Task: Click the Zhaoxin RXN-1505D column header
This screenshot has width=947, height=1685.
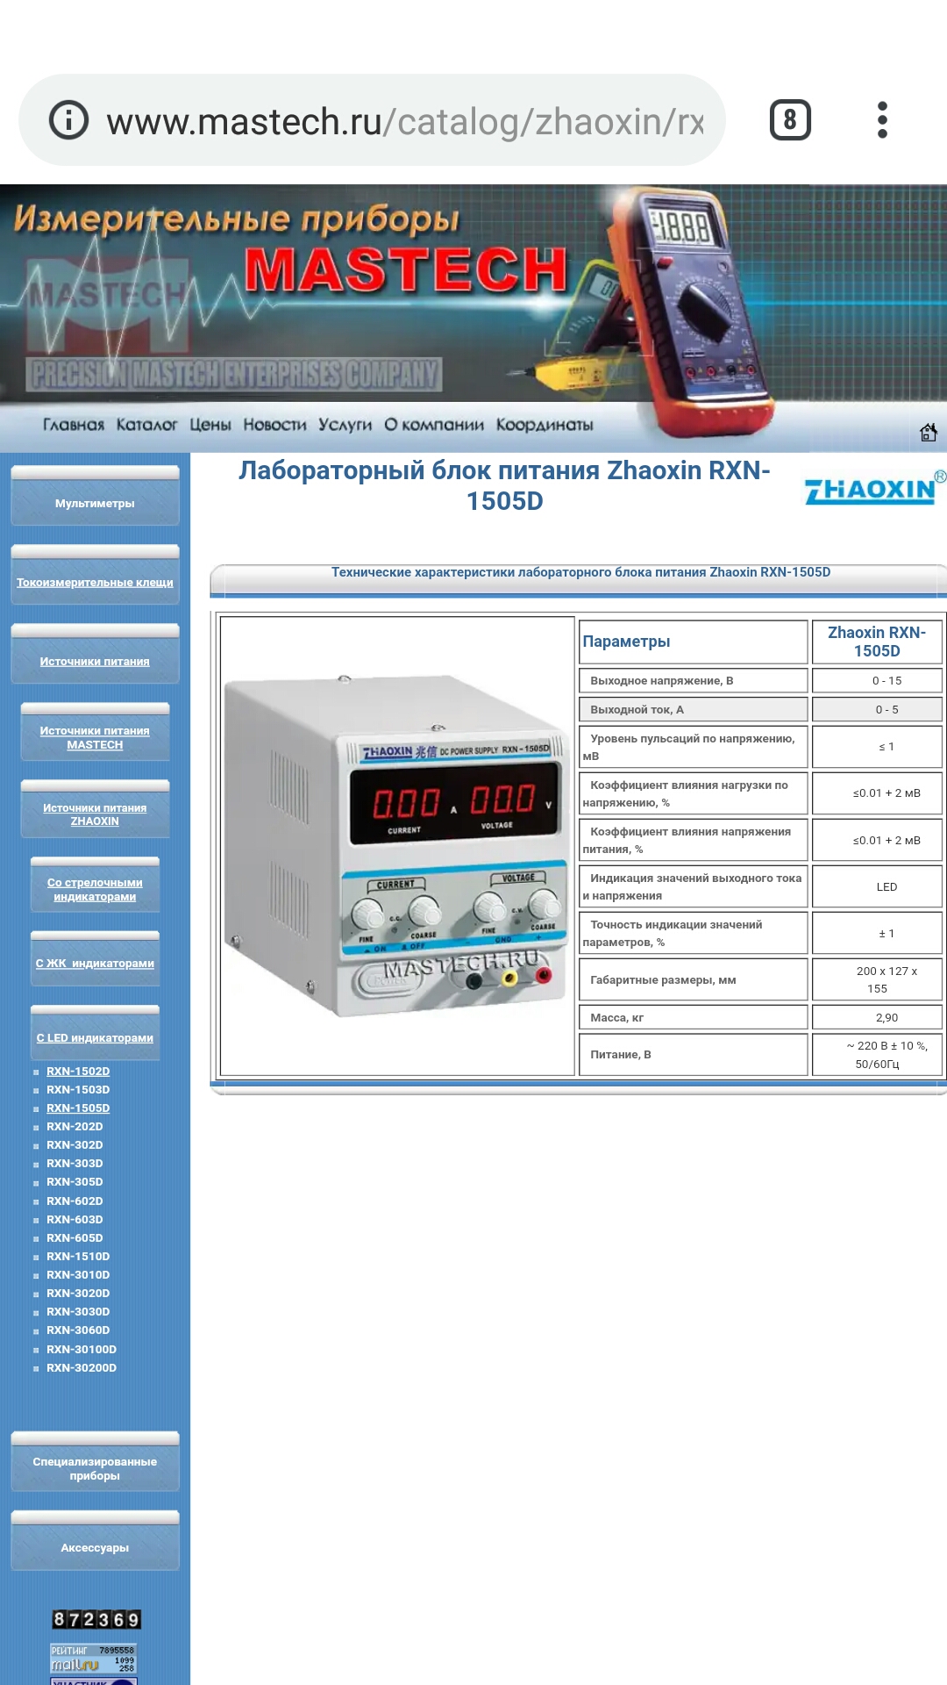Action: (877, 642)
